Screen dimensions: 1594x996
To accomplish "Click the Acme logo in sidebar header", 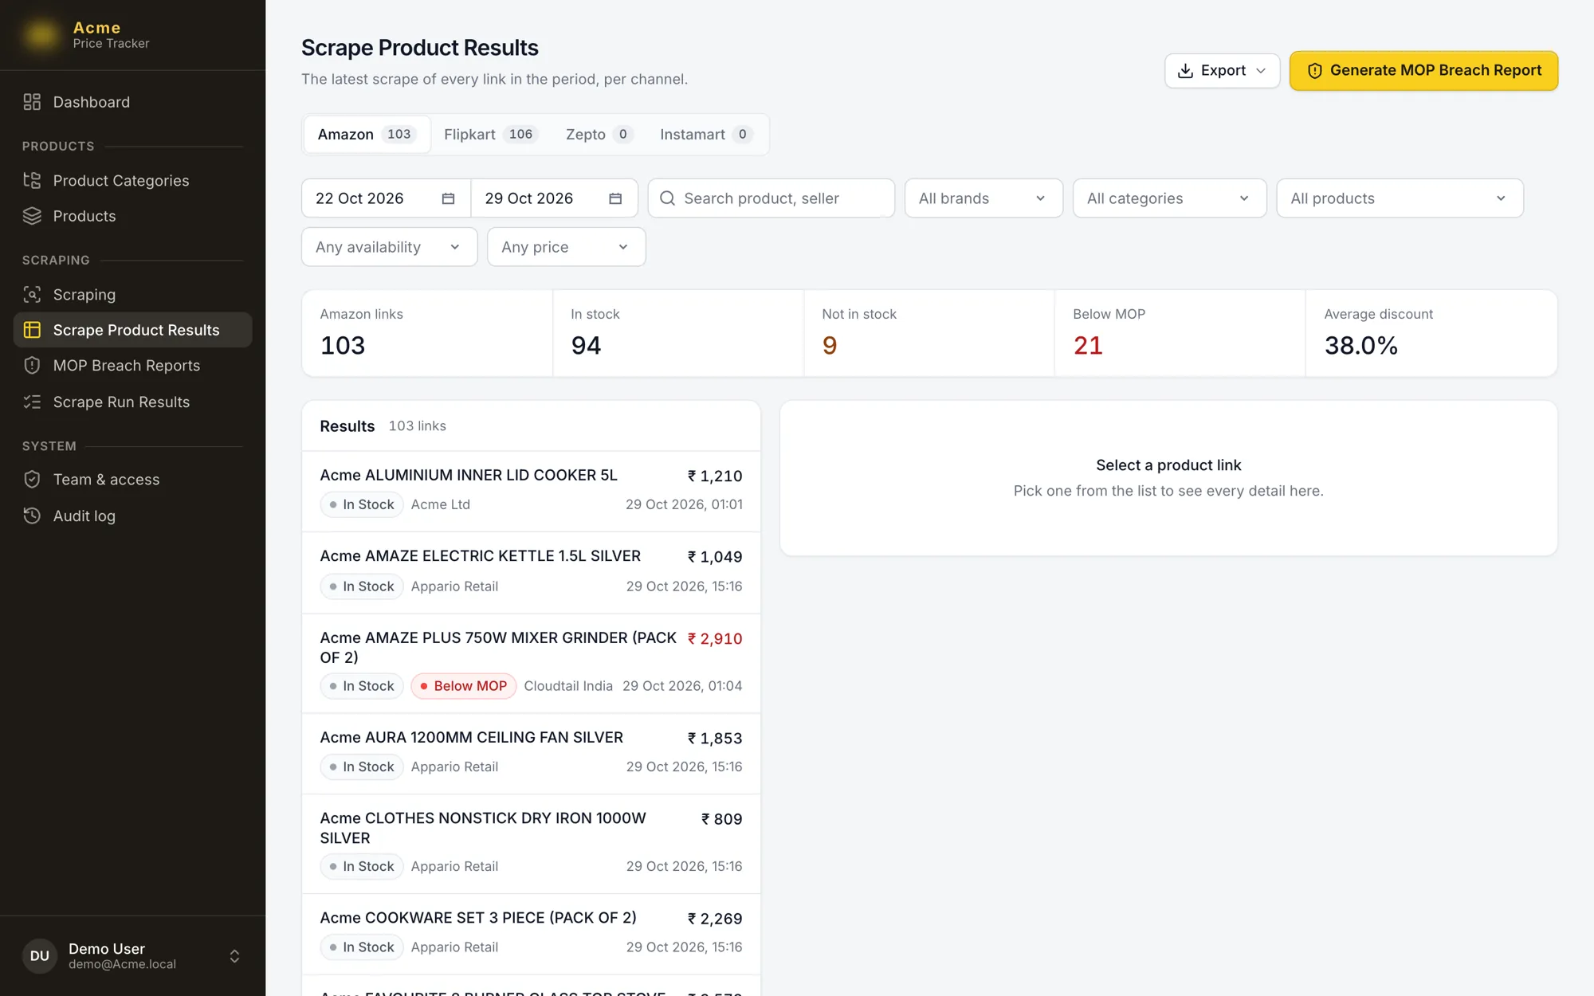I will 41,34.
